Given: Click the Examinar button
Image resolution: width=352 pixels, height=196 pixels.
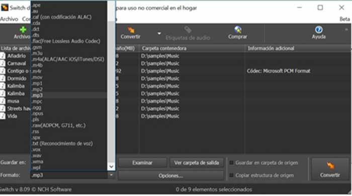Looking at the screenshot, I should (142, 162).
